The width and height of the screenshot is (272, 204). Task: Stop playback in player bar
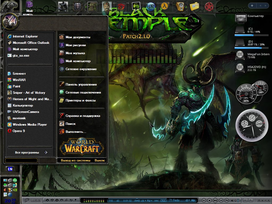209,200
